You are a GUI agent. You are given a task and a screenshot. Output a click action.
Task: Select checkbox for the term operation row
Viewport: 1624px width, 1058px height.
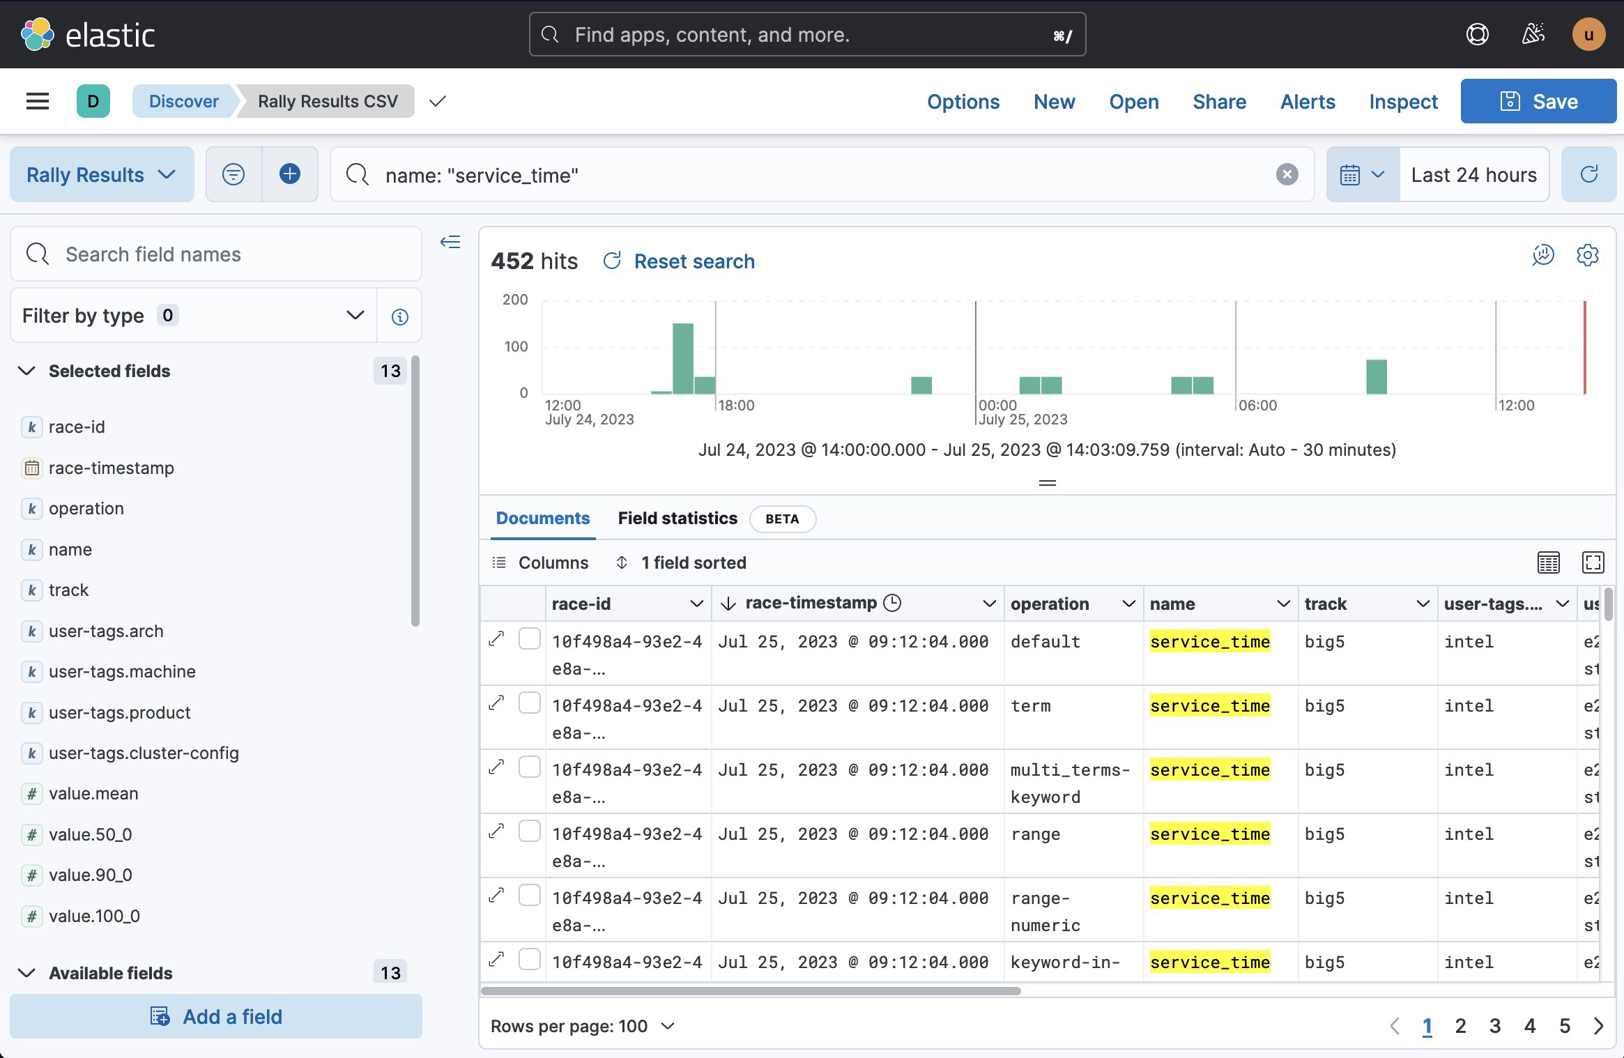[530, 703]
